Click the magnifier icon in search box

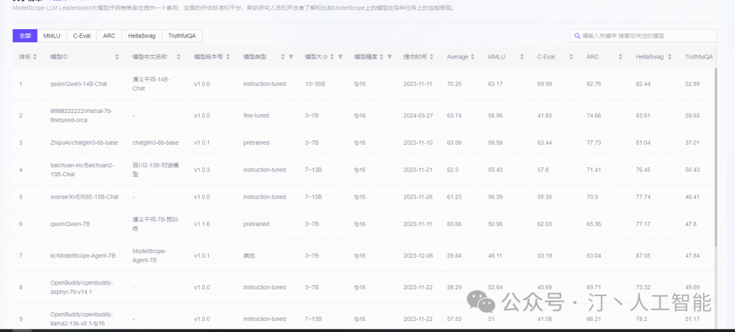577,35
